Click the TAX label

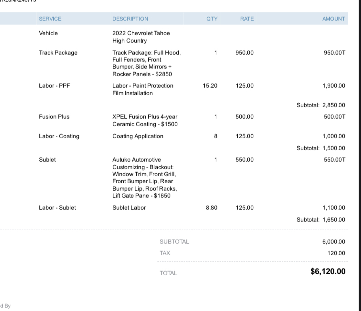(165, 253)
